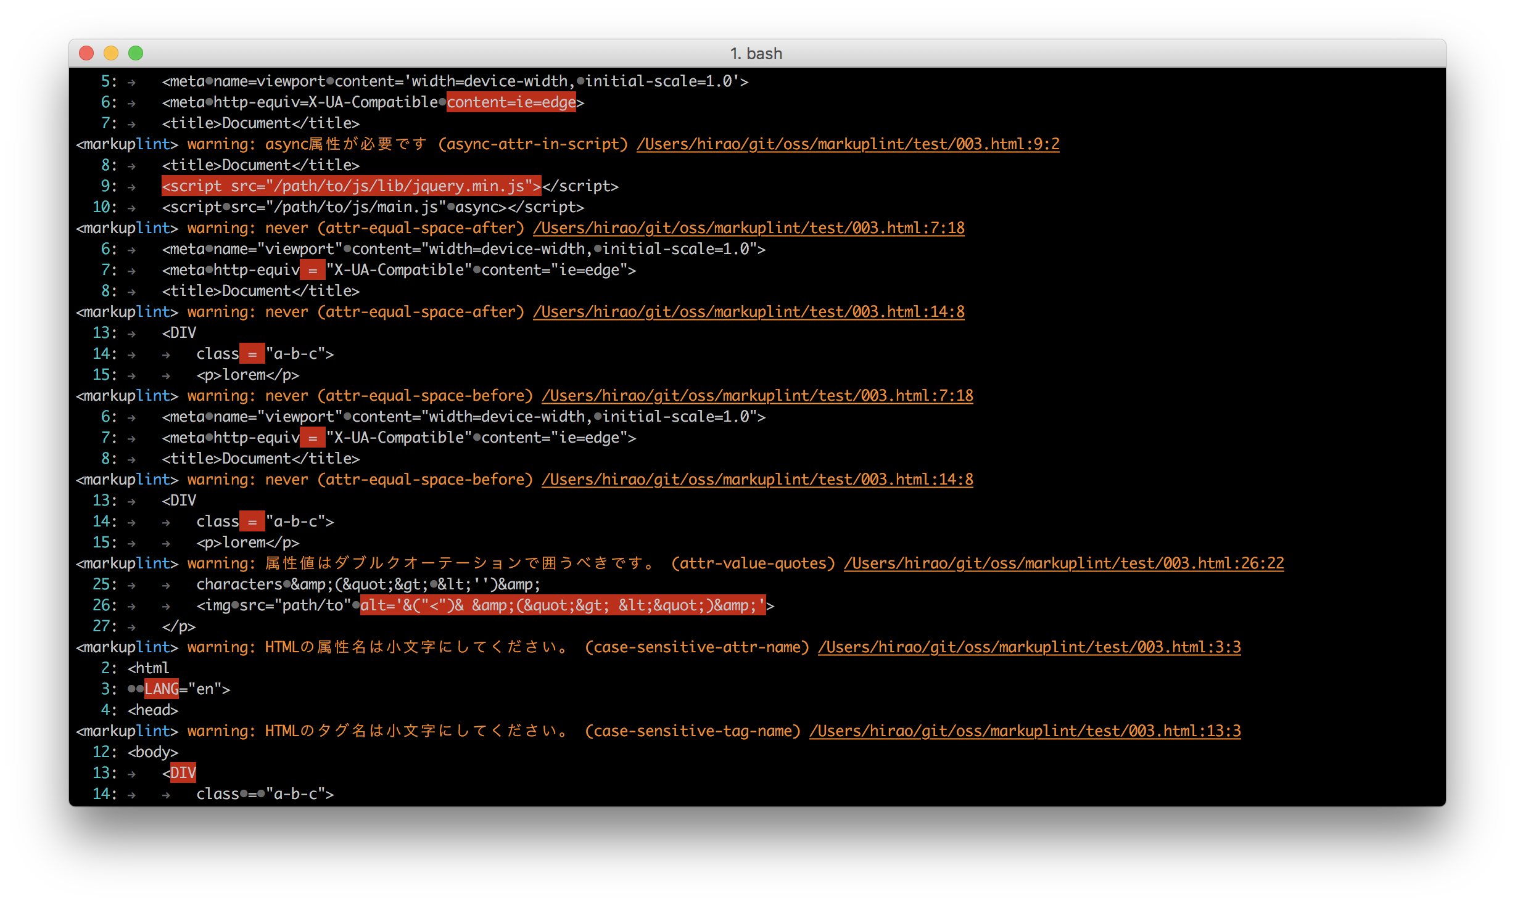Click the yellow minimize window button
1515x905 pixels.
click(111, 54)
